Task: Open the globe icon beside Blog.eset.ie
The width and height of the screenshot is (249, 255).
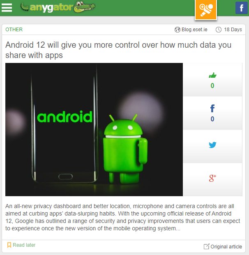Action: click(x=178, y=30)
